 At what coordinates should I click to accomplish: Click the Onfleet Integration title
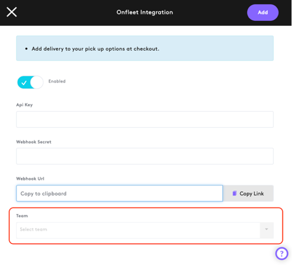(x=145, y=12)
